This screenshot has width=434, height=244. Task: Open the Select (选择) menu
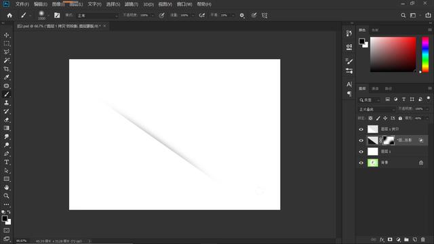(x=113, y=4)
